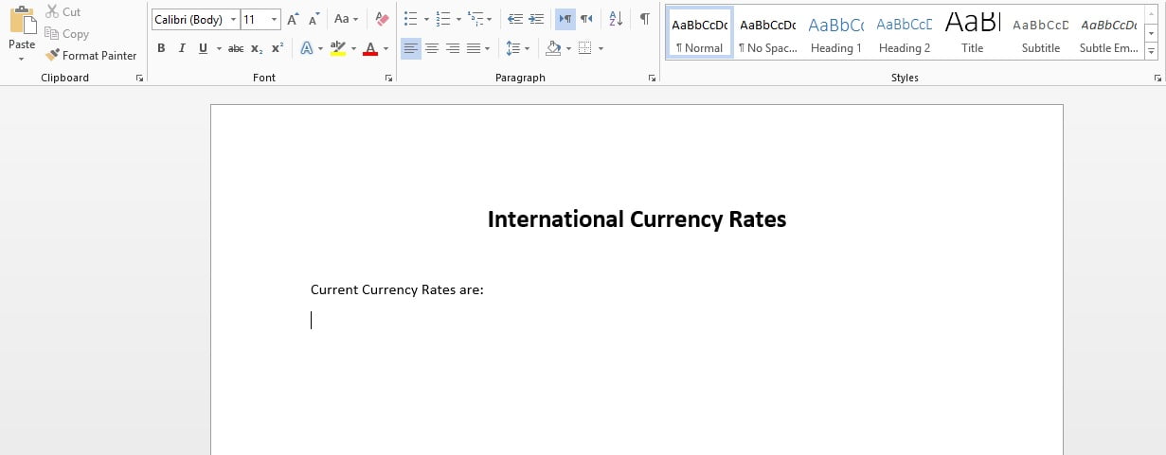The width and height of the screenshot is (1166, 455).
Task: Click the Align Left icon
Action: point(410,48)
